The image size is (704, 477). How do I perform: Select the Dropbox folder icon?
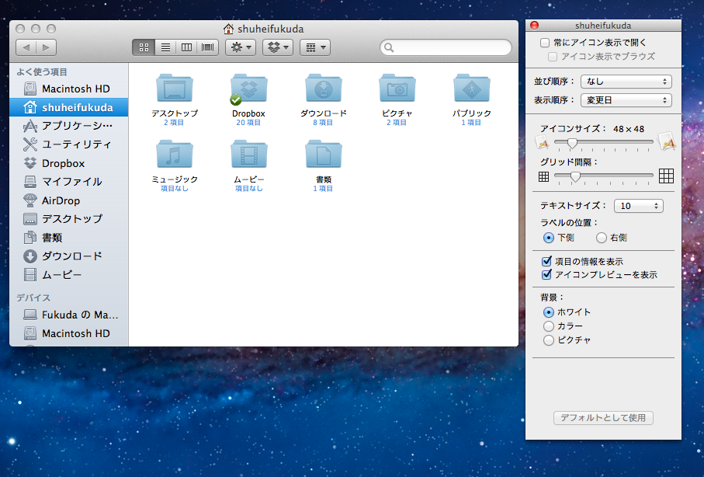click(248, 88)
